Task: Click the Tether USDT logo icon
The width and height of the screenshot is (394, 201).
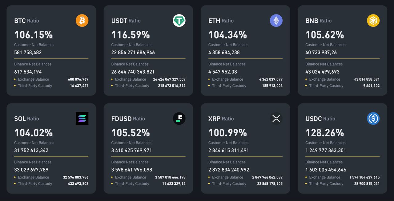Action: coord(179,21)
